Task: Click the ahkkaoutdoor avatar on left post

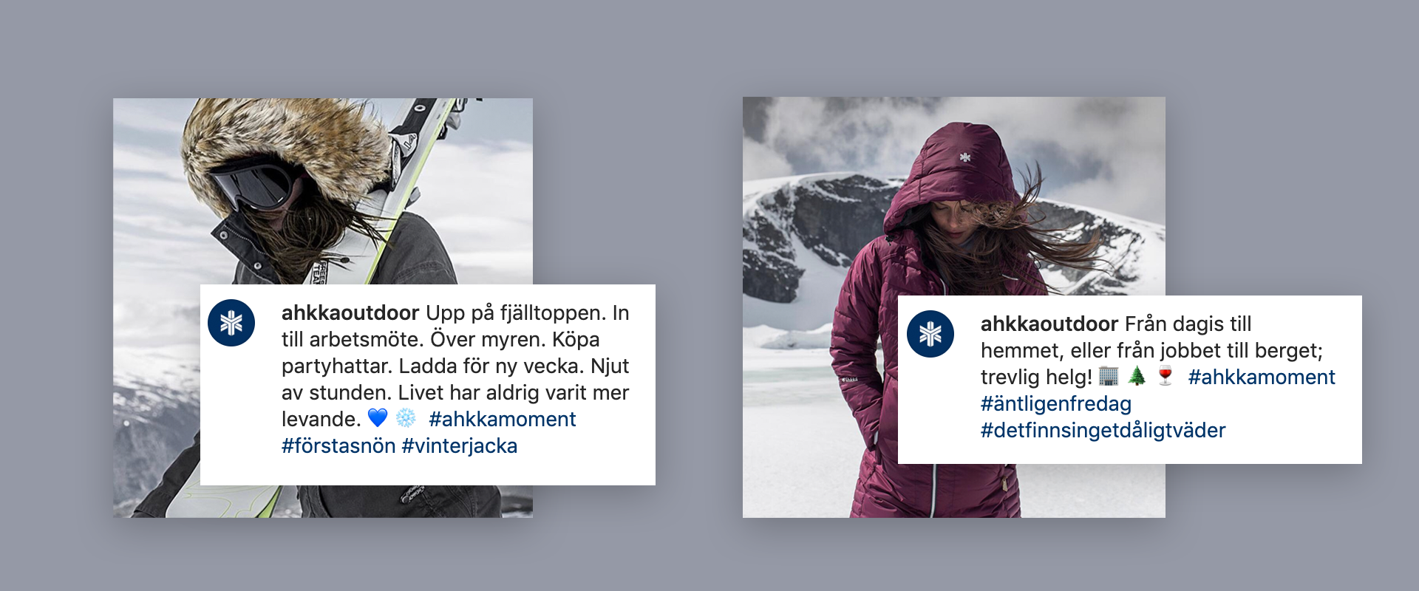Action: (231, 323)
